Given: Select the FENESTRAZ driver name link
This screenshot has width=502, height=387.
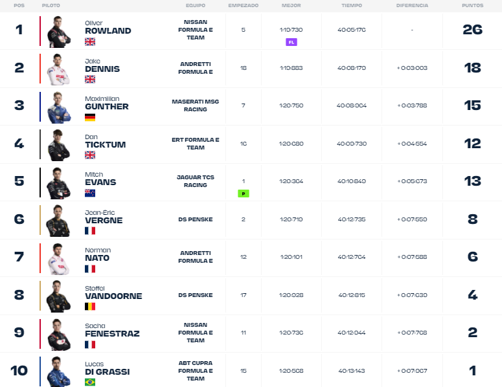Looking at the screenshot, I should pyautogui.click(x=112, y=333).
